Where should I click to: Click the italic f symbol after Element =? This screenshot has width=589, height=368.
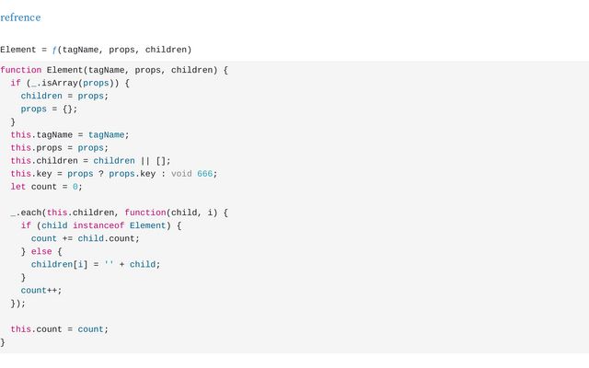[54, 50]
